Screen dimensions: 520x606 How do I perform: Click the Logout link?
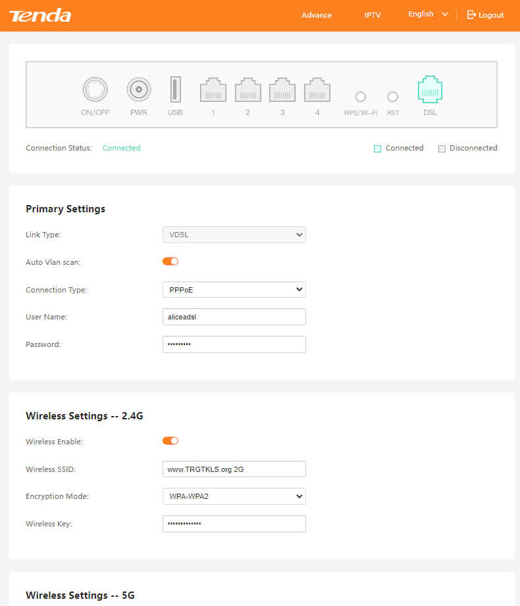[486, 15]
